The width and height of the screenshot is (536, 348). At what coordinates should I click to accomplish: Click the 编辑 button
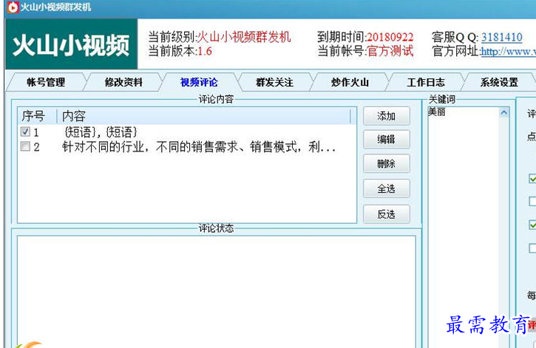tap(386, 140)
